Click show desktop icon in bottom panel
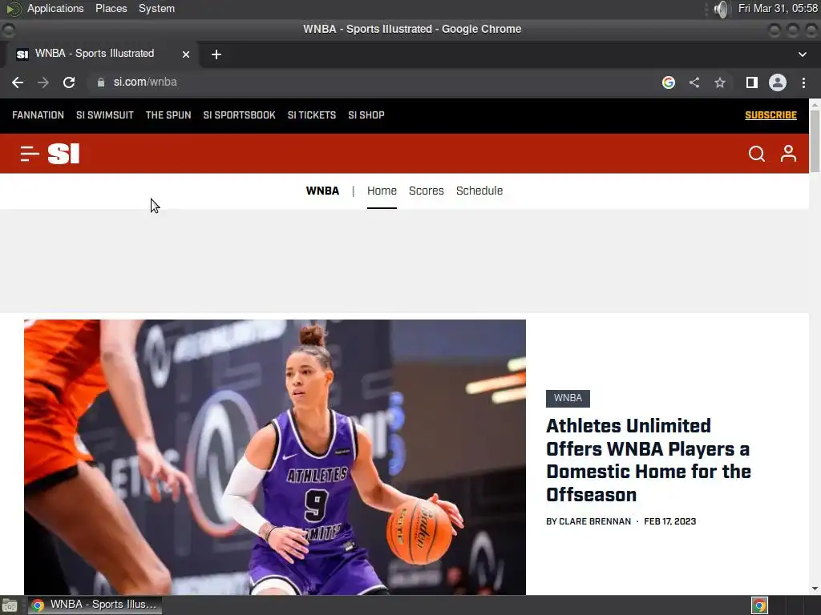821x615 pixels. [10, 605]
